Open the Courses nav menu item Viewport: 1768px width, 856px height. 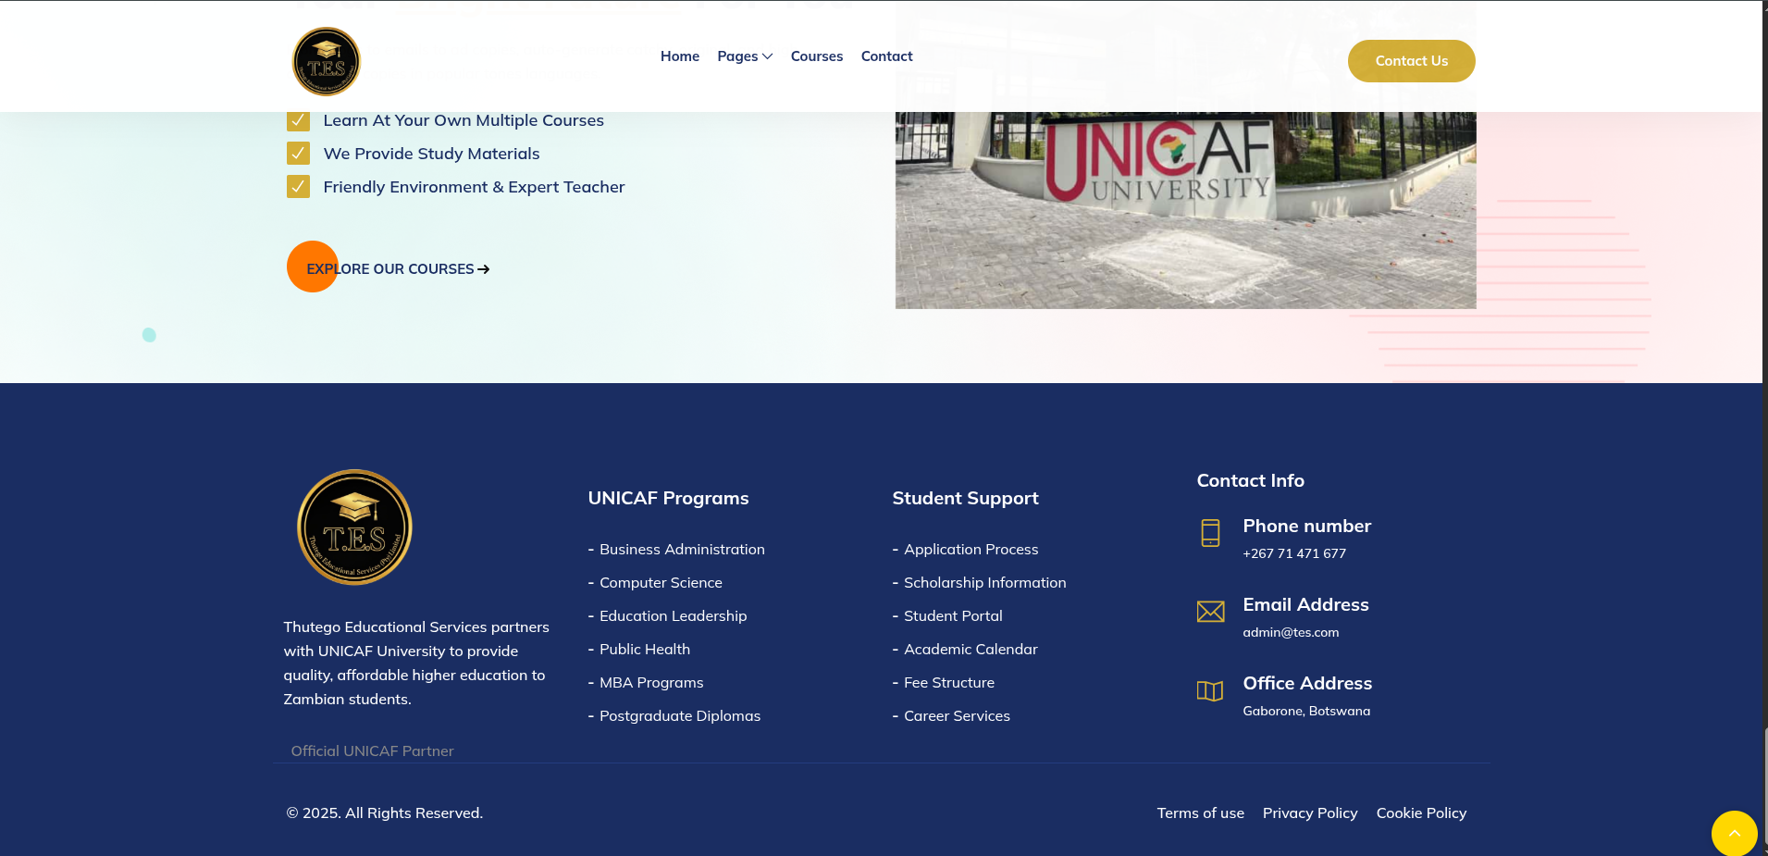(816, 56)
